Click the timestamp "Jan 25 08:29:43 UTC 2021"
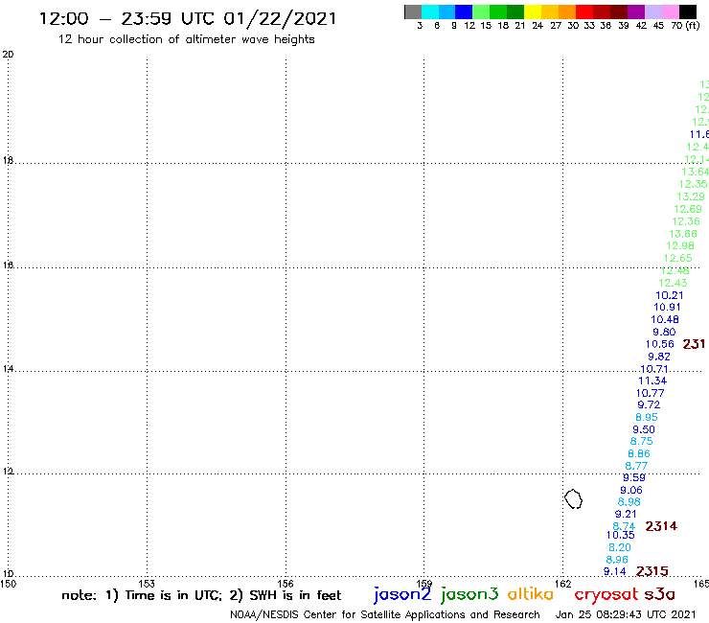Image resolution: width=709 pixels, height=623 pixels. (x=626, y=614)
